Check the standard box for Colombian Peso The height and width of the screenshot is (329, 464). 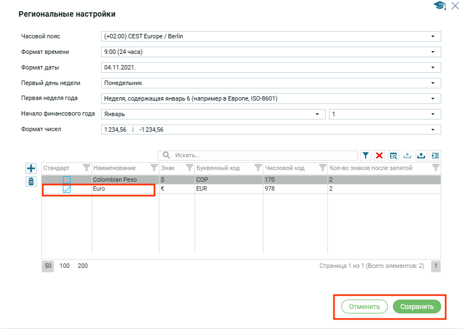[67, 180]
